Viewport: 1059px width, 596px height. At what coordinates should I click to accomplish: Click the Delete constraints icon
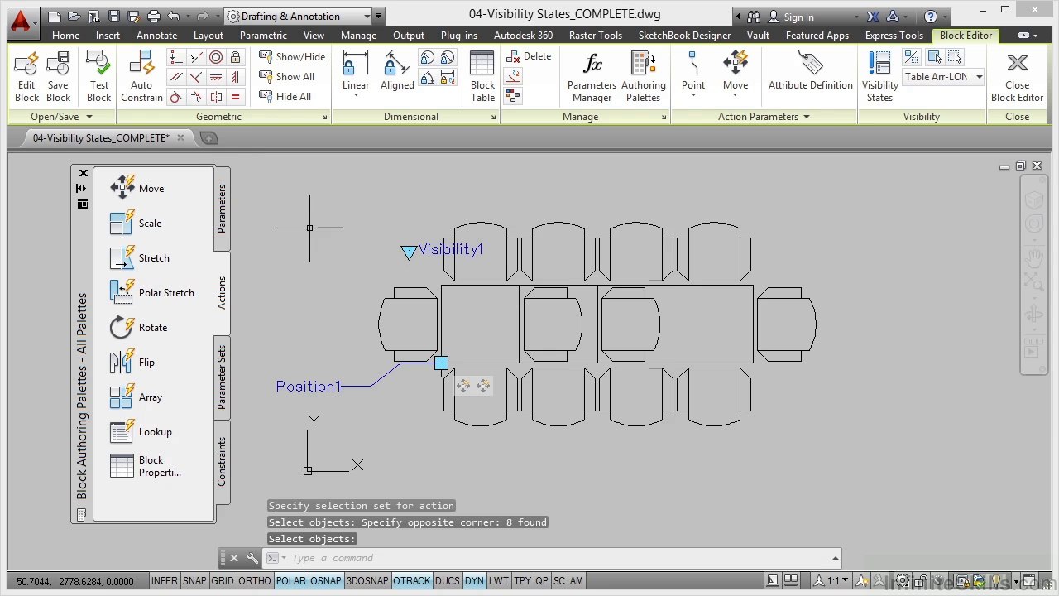click(529, 56)
